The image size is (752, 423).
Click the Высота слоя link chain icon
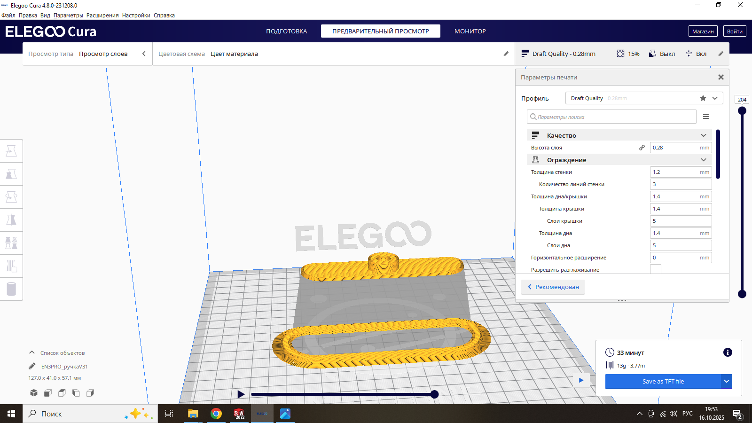pos(642,148)
